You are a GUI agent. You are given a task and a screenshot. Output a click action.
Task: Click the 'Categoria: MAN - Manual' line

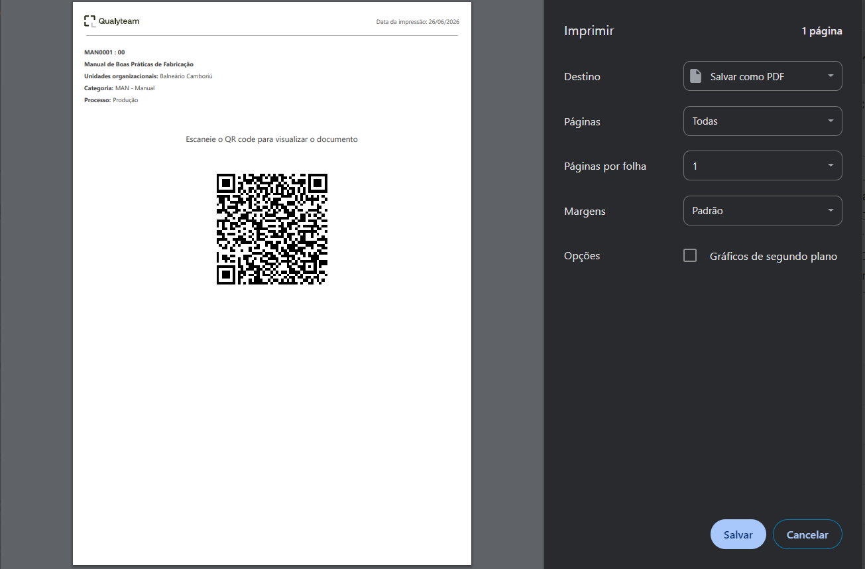pos(119,88)
